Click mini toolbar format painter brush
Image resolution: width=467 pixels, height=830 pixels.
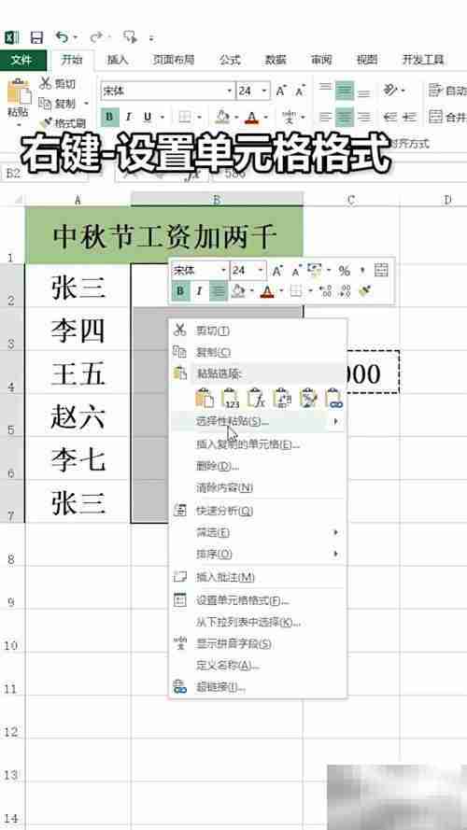tap(365, 290)
